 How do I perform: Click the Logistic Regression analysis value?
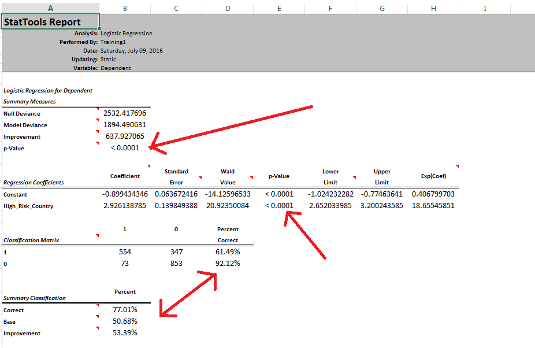click(x=127, y=34)
